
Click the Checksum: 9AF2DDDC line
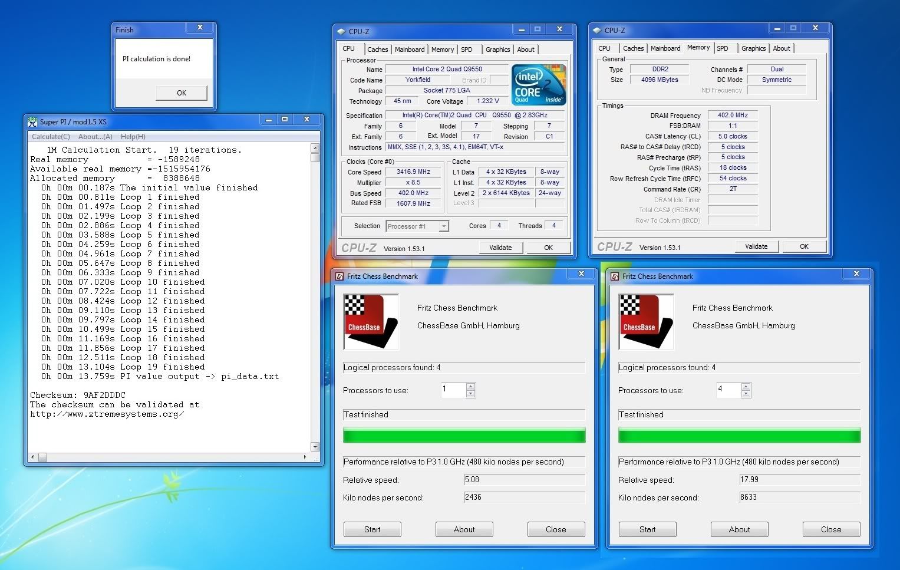click(78, 395)
